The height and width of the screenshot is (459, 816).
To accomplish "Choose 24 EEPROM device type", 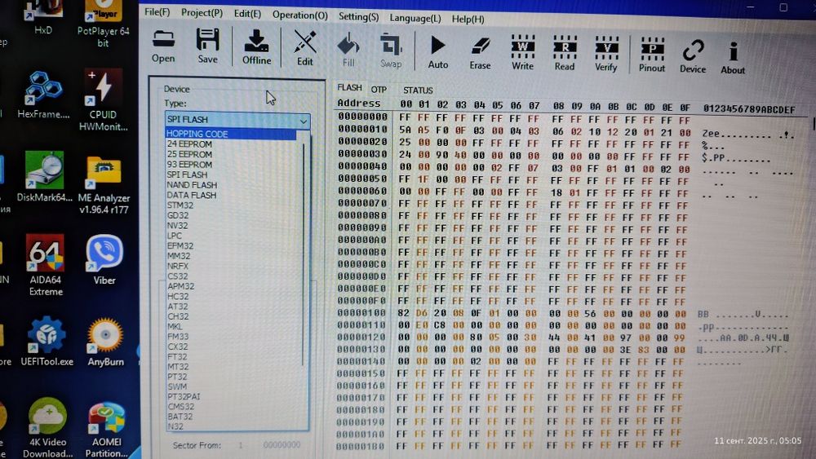I will [189, 144].
